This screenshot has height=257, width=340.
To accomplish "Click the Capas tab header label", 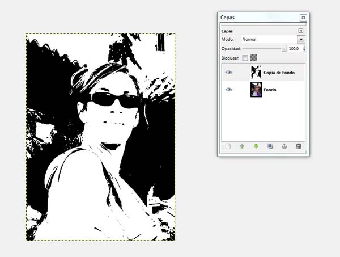I will (227, 31).
